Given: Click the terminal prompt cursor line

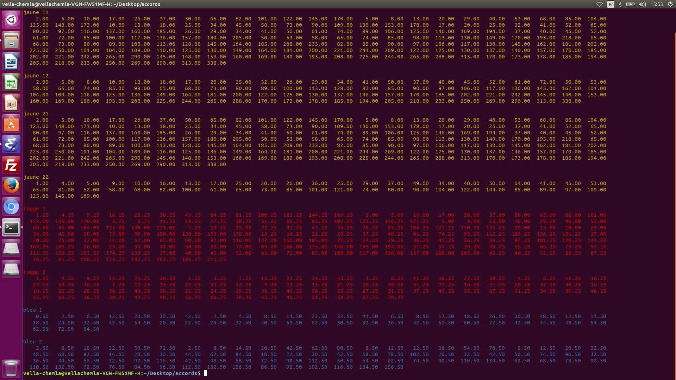Looking at the screenshot, I should point(206,373).
